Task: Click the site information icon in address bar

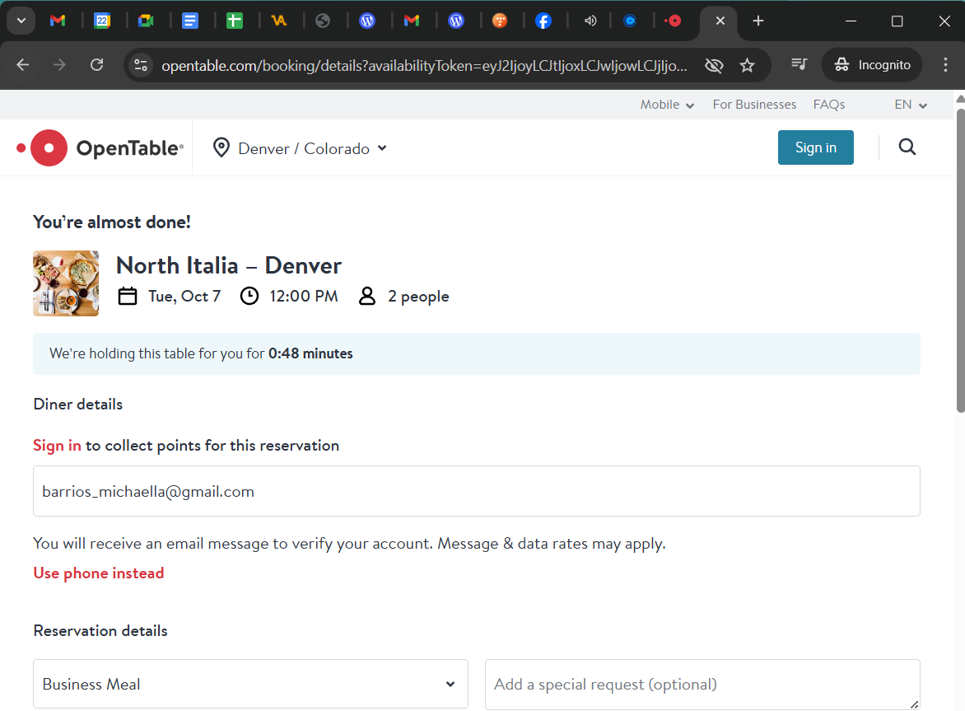Action: click(x=141, y=65)
